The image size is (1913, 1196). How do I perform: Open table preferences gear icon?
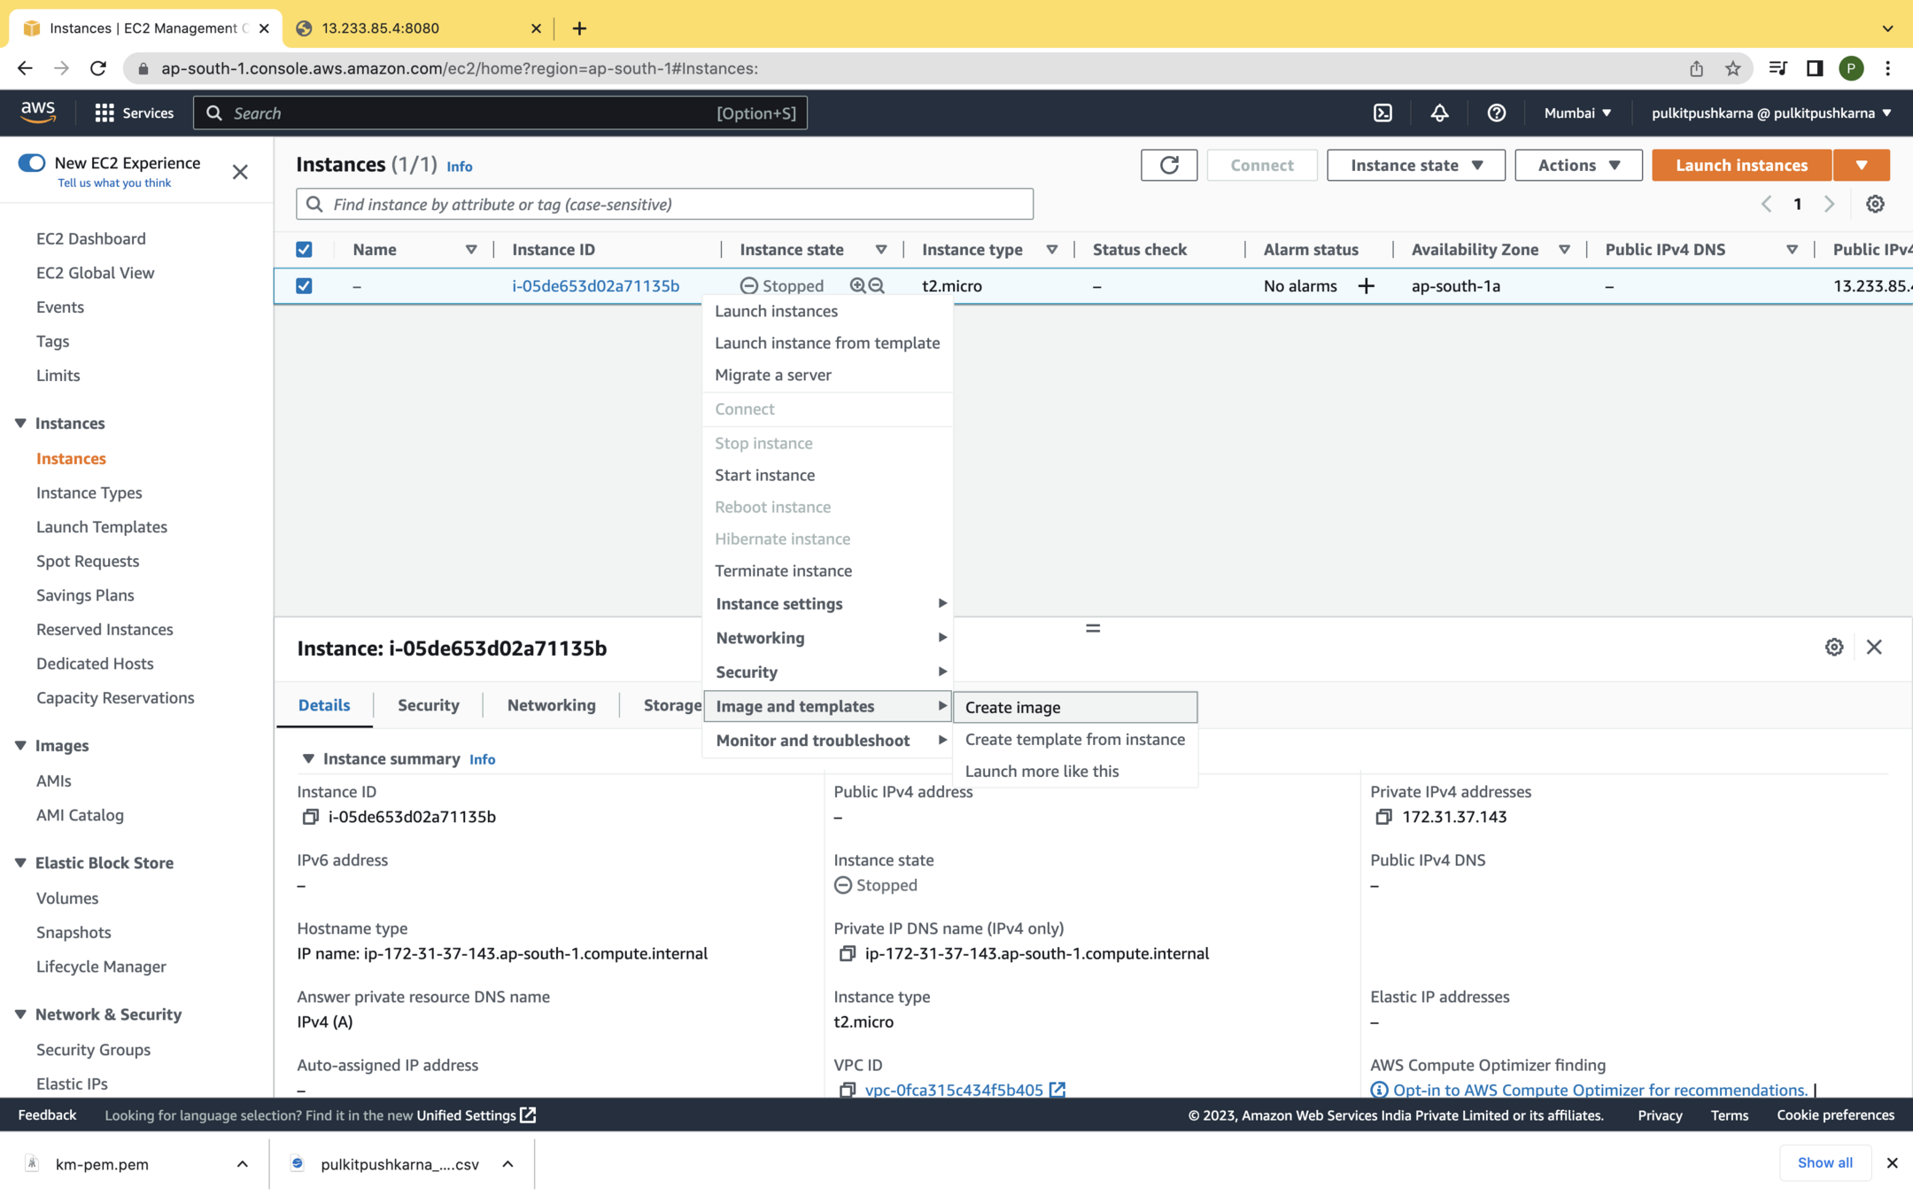(x=1874, y=204)
